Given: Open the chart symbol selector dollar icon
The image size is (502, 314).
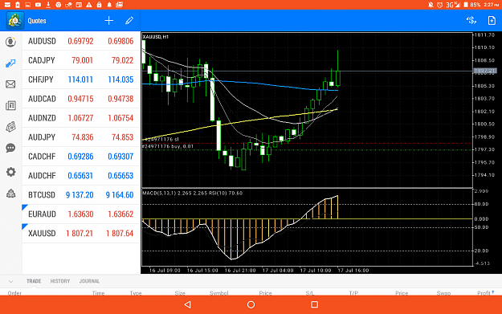Looking at the screenshot, I should 471,21.
